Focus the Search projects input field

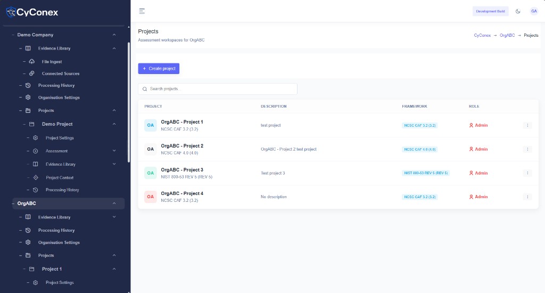click(x=218, y=89)
